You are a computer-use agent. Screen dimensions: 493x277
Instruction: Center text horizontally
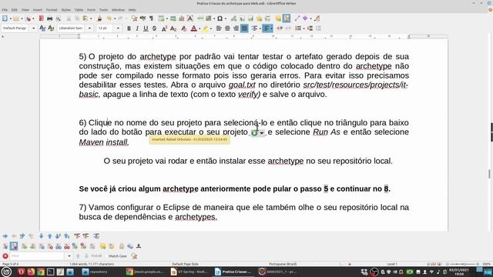pyautogui.click(x=227, y=28)
